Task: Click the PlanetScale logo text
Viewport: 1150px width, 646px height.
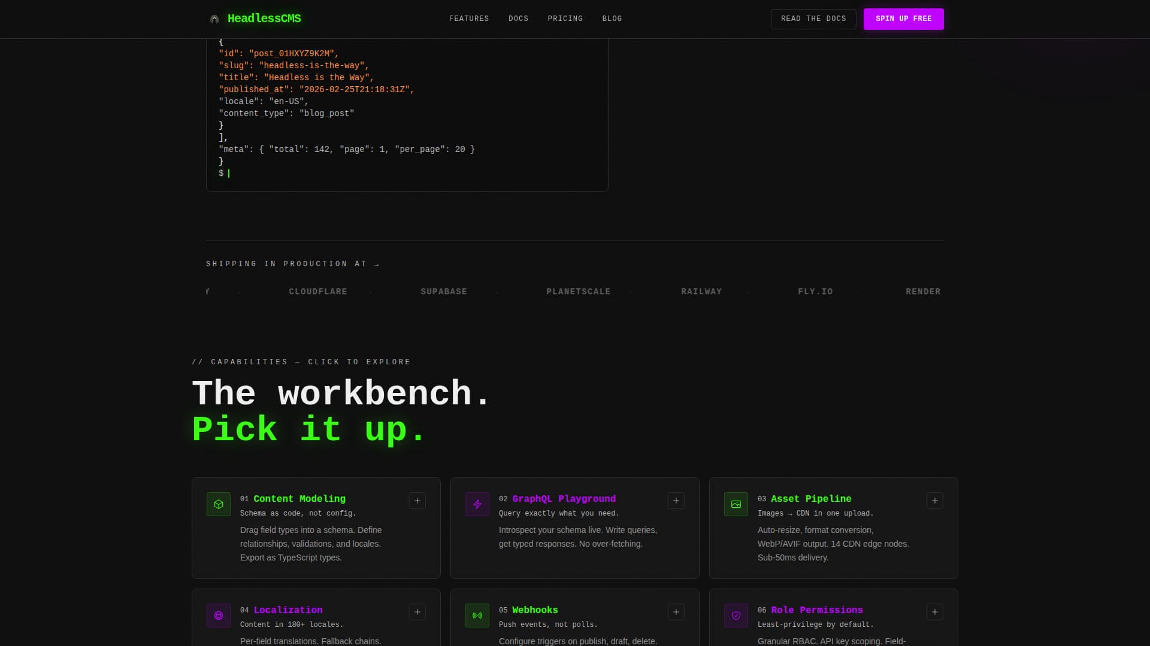Action: click(579, 292)
